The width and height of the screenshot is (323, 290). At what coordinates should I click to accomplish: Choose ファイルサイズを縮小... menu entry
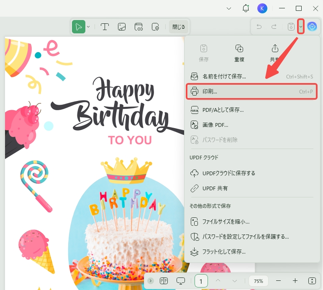251,222
